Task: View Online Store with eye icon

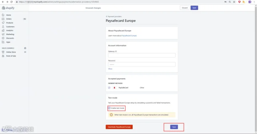Action: tap(25, 52)
